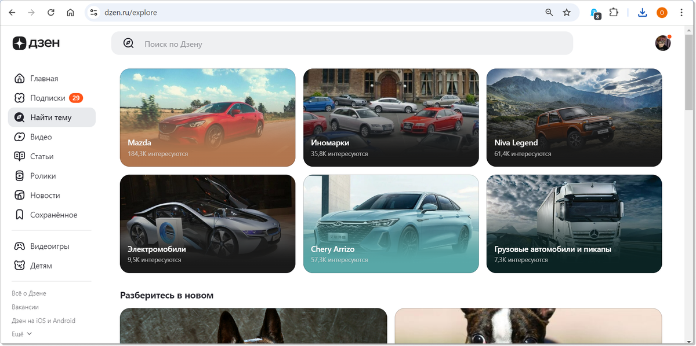
Task: Click the Новости sidebar icon
Action: [20, 196]
